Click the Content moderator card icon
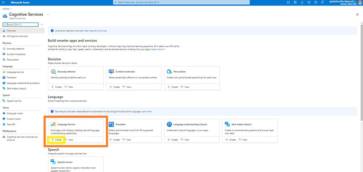Screen dimensions: 363x172 [x=111, y=72]
